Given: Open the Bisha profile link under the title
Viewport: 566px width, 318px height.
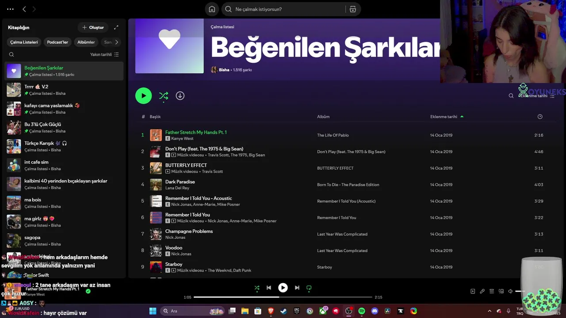Looking at the screenshot, I should point(224,70).
